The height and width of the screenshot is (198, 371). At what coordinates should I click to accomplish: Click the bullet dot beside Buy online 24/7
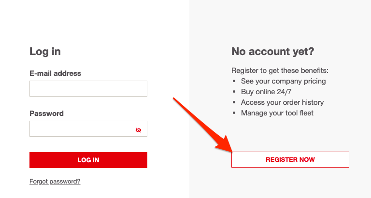(234, 92)
